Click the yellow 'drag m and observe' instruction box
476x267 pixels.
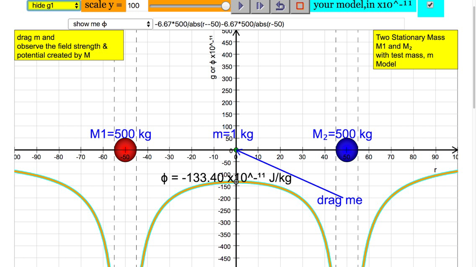pyautogui.click(x=69, y=45)
